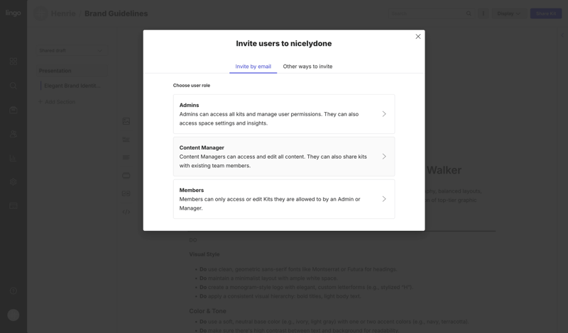The height and width of the screenshot is (333, 568).
Task: Click the chevron arrow beside Admins
Action: [x=384, y=114]
